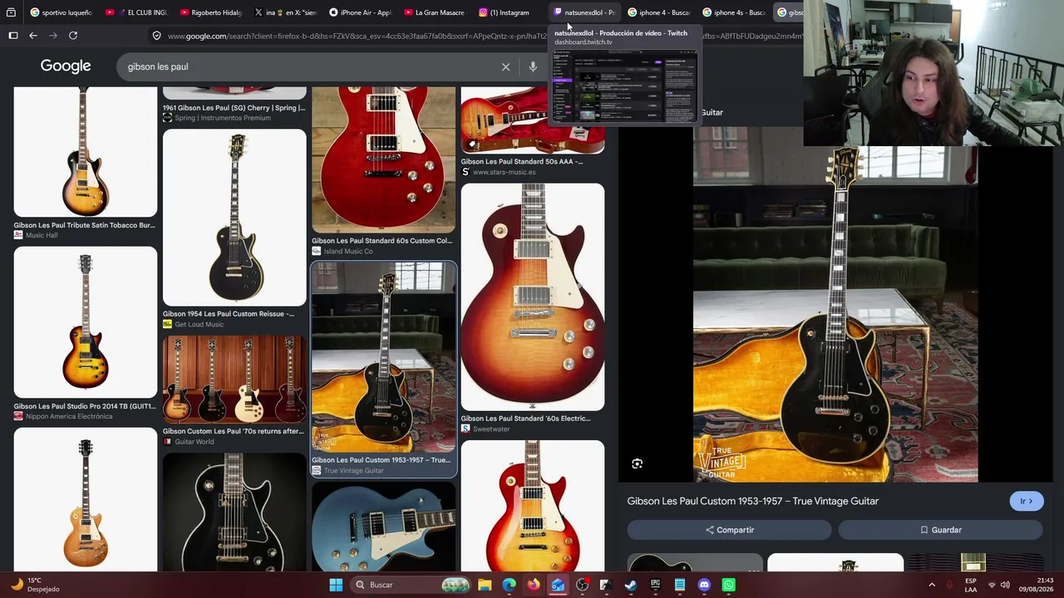Open the Firefox tab list icon
1064x598 pixels.
pos(11,12)
